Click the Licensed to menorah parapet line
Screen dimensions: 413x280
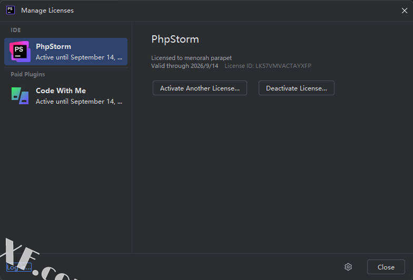click(x=192, y=58)
